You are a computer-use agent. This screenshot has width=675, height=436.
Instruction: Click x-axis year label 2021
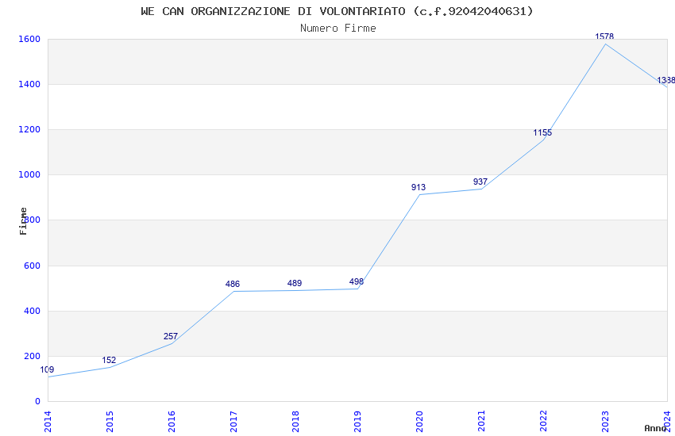click(x=482, y=422)
